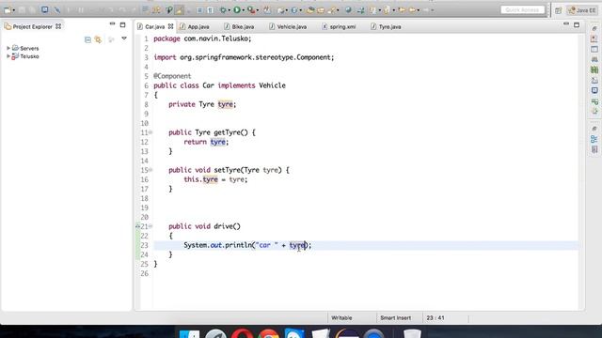
Task: Collapse getTyre method fold marker
Action: pos(150,132)
